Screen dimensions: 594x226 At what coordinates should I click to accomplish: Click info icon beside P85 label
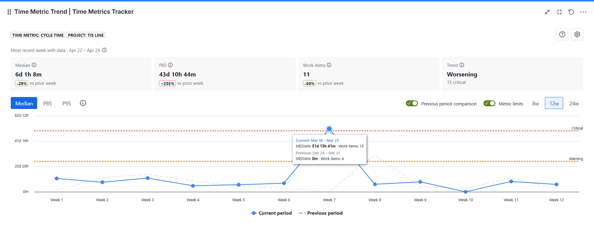click(170, 65)
